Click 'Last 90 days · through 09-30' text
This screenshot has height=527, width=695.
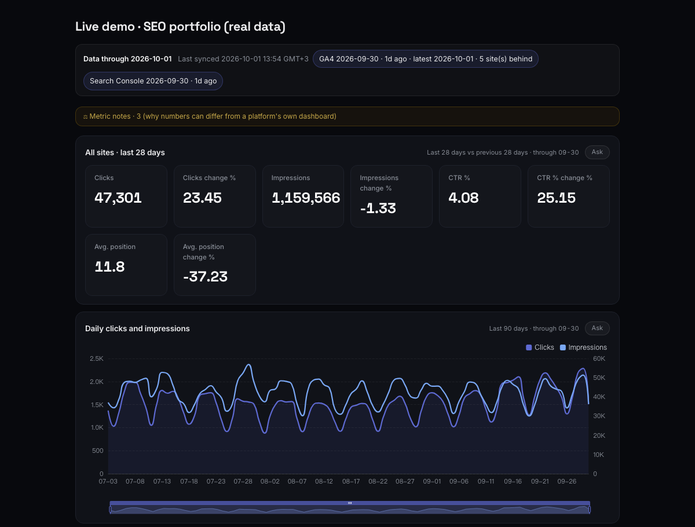[534, 328]
